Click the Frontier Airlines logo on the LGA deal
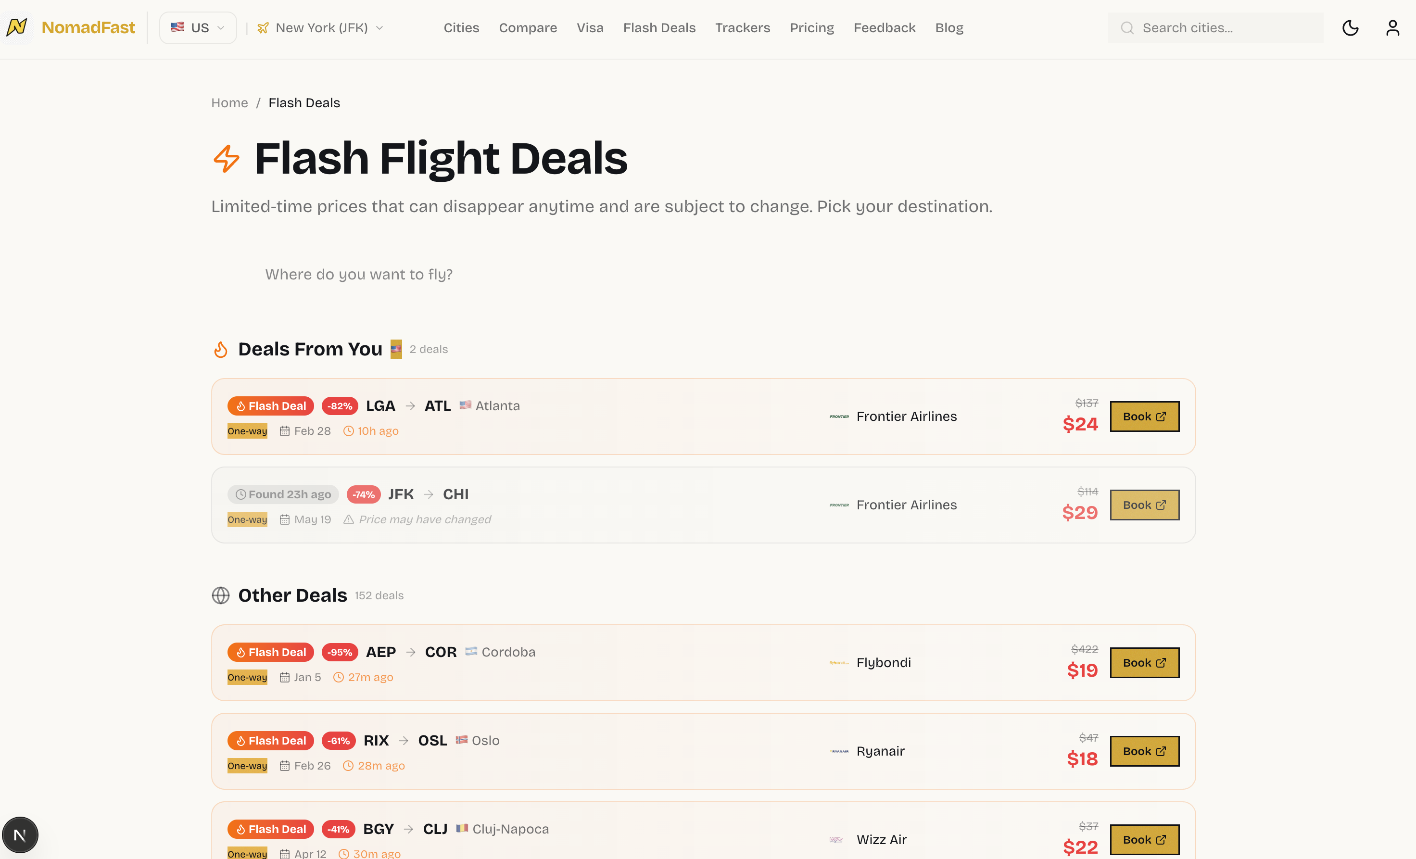The width and height of the screenshot is (1416, 859). [x=839, y=417]
